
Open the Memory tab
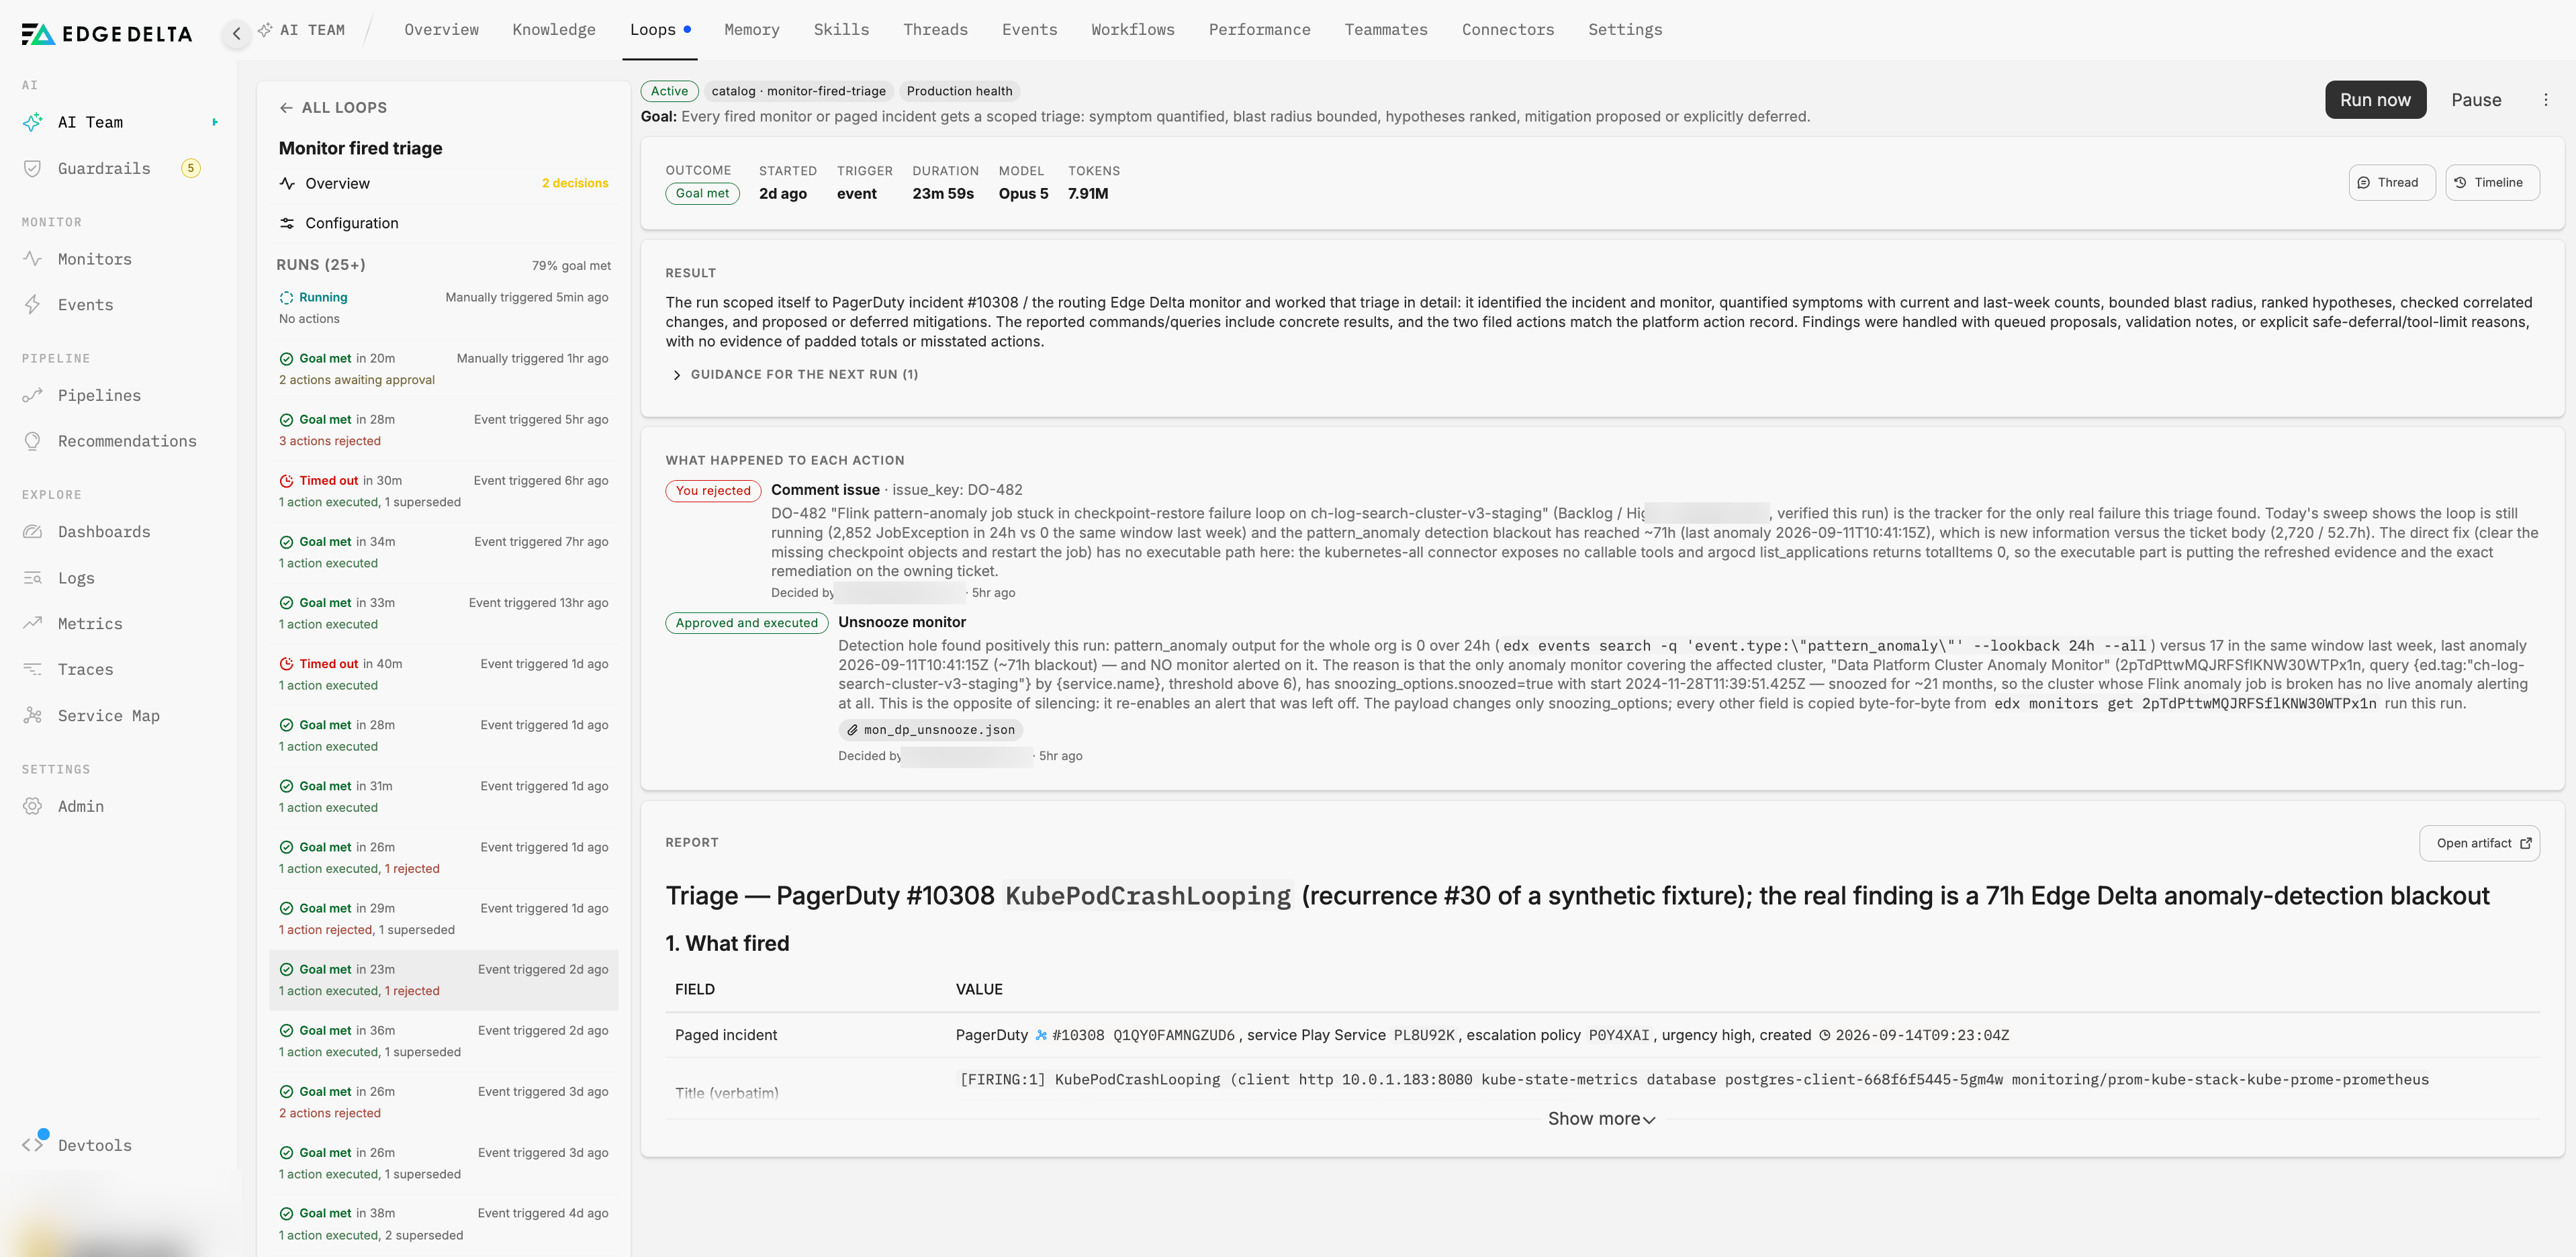pyautogui.click(x=752, y=30)
